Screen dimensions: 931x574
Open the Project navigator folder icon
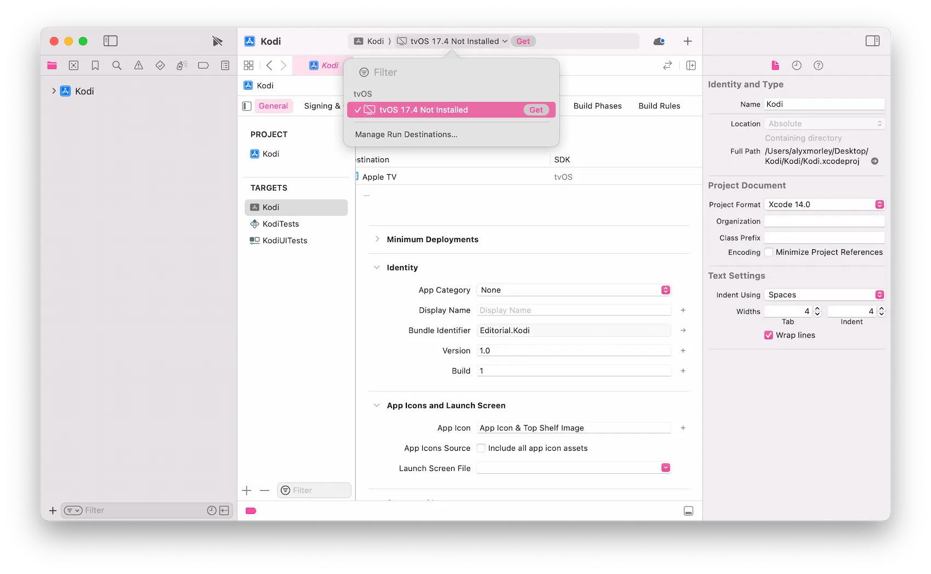click(52, 66)
